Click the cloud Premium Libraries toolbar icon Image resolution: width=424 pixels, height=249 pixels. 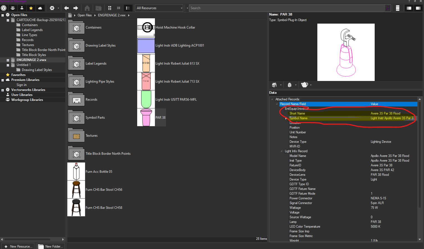[x=40, y=8]
